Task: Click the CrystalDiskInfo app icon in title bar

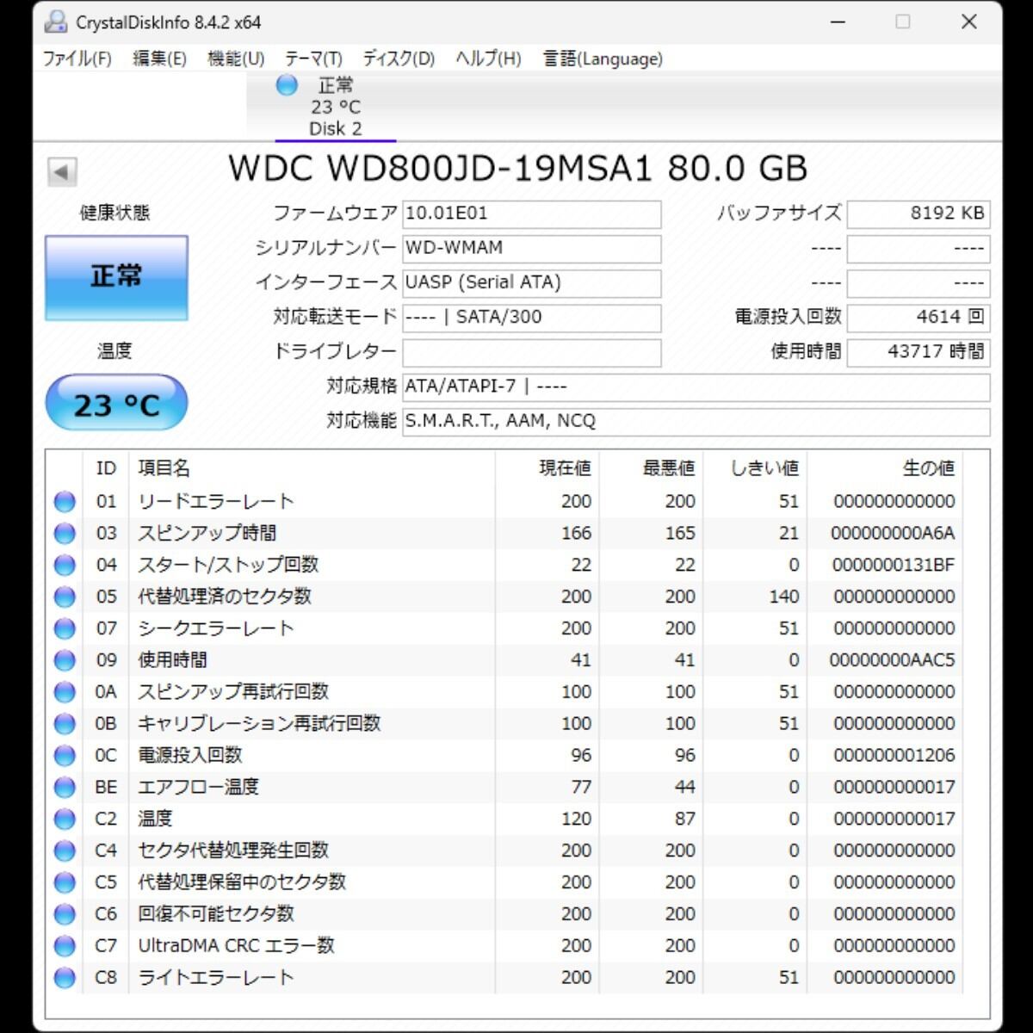Action: click(56, 22)
